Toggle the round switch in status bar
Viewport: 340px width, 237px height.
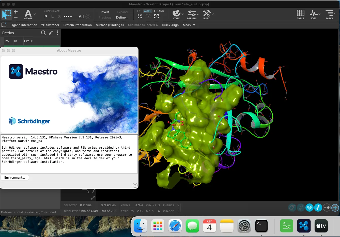(x=327, y=208)
